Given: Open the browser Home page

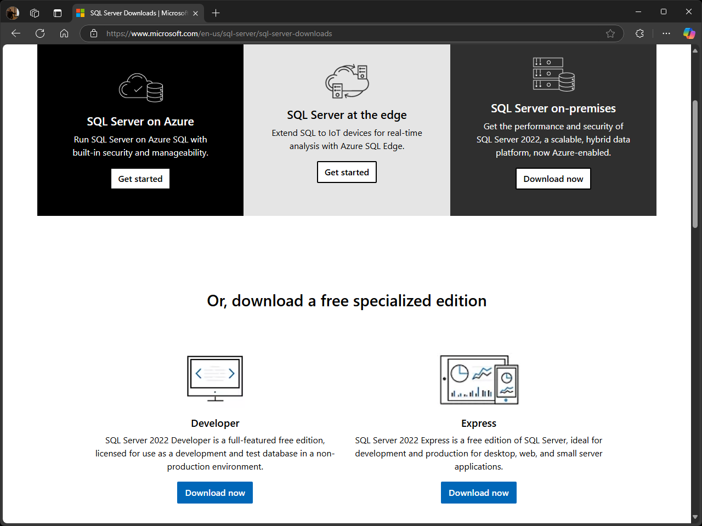Looking at the screenshot, I should pos(64,33).
